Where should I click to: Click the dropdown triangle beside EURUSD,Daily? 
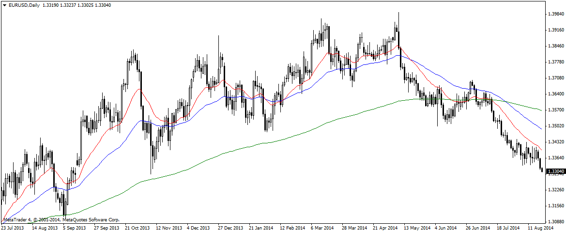4,5
